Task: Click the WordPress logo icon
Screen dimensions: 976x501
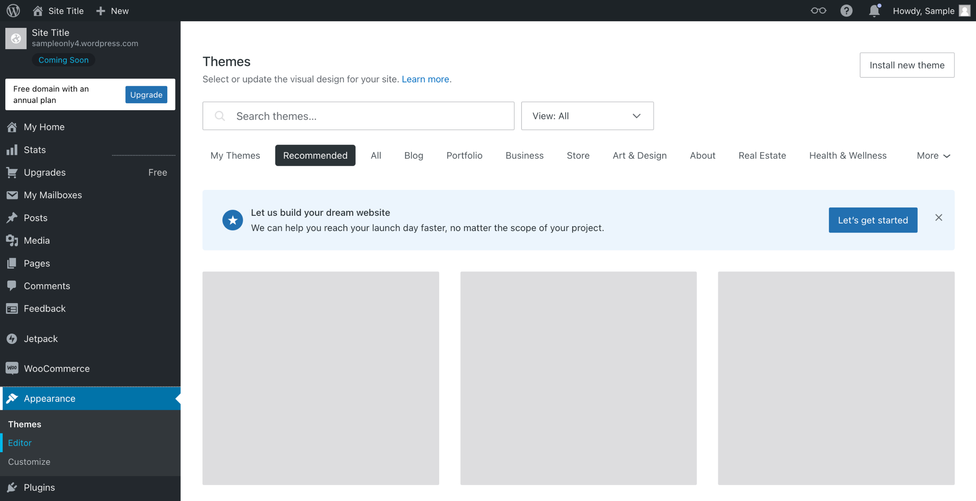Action: (13, 10)
